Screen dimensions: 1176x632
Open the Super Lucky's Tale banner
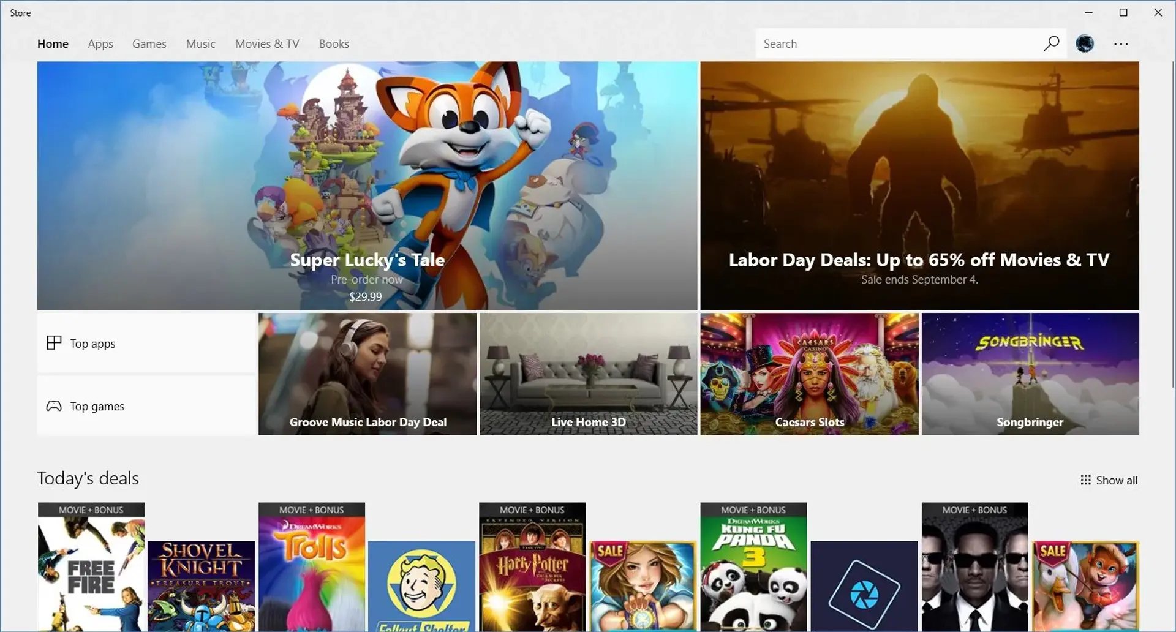367,186
